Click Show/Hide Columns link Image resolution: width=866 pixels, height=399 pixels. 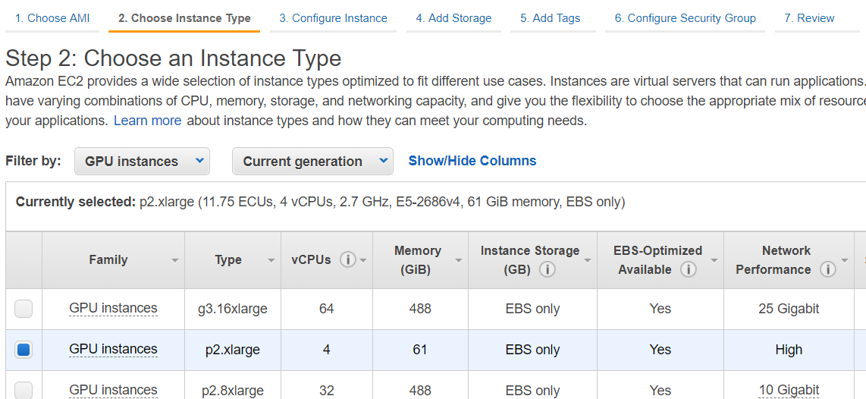(472, 161)
